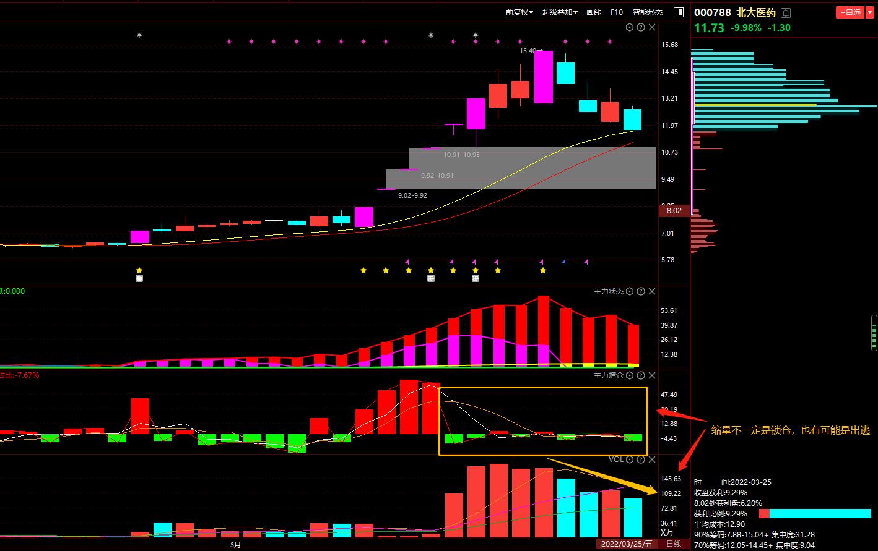Click the 收盘获利:9.29% line
This screenshot has height=551, width=878.
tap(721, 493)
